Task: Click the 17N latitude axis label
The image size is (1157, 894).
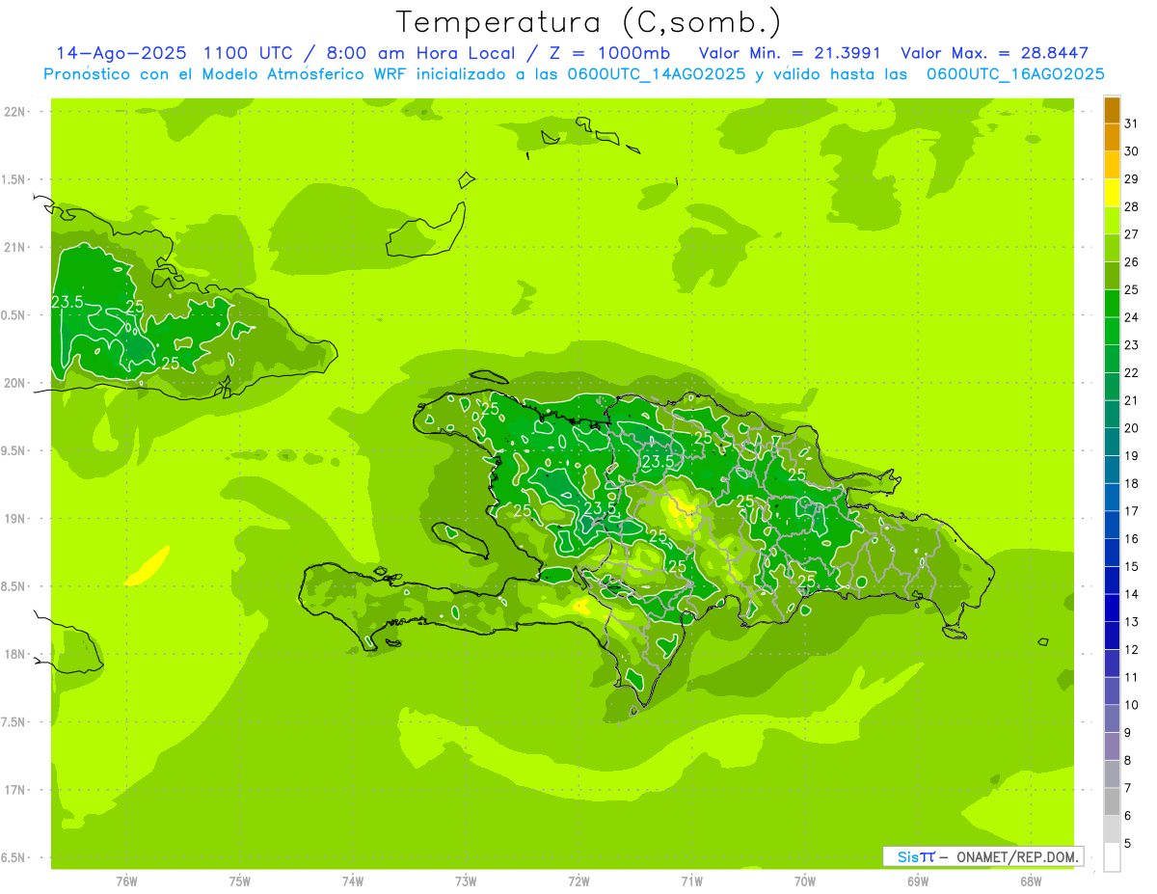Action: point(14,790)
